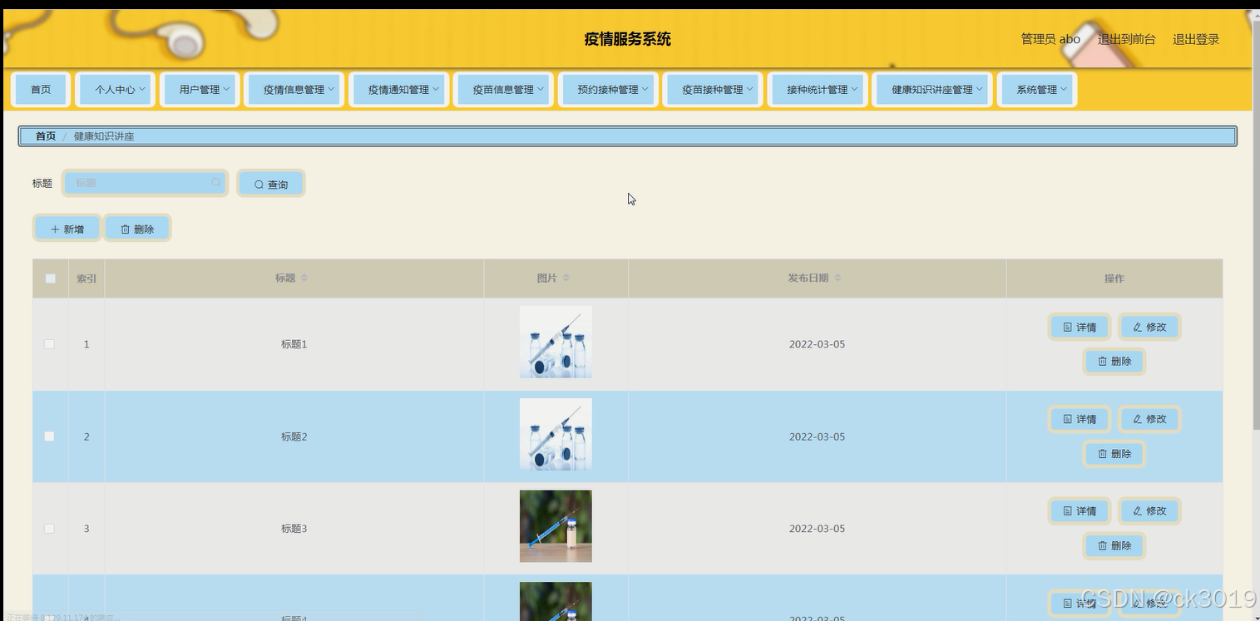The width and height of the screenshot is (1260, 621).
Task: Click the 标题3 title cell
Action: pos(294,529)
